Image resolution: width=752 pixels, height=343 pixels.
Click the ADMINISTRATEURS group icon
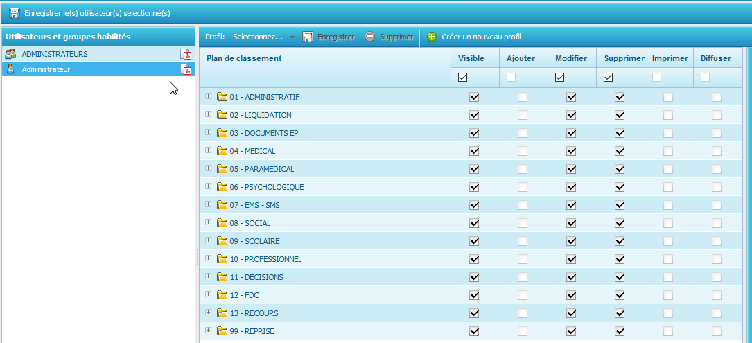click(x=10, y=54)
